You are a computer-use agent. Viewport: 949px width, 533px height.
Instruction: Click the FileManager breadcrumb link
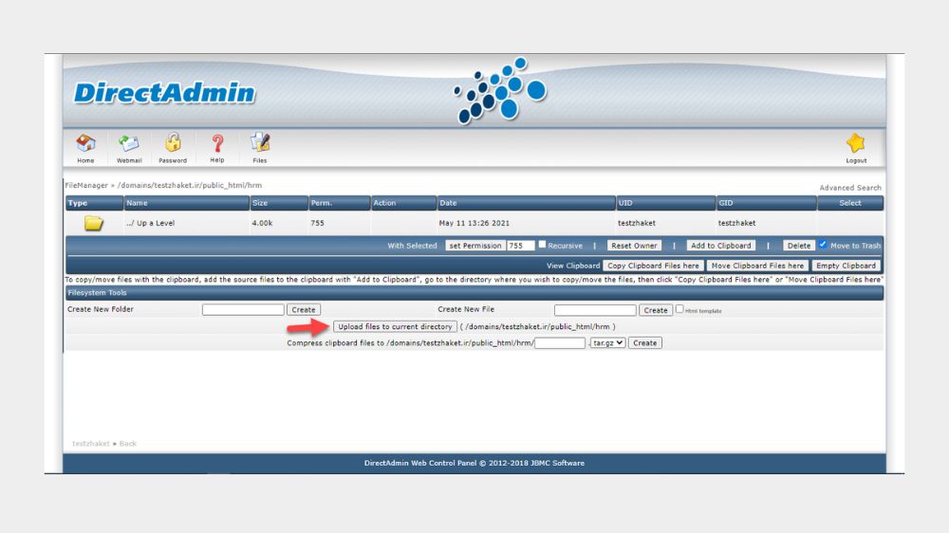click(x=86, y=185)
